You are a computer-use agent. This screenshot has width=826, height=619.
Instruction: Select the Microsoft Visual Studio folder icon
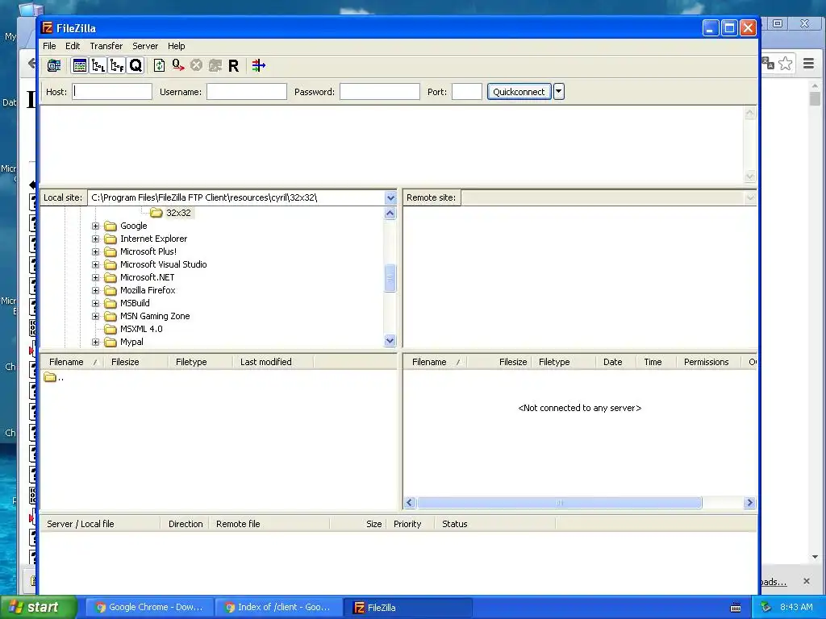(x=110, y=264)
